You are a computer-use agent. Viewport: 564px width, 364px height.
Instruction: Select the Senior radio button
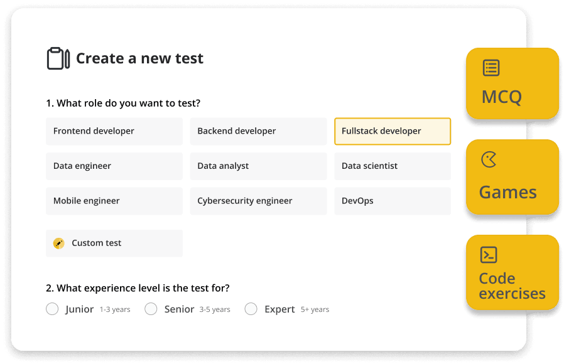(x=151, y=309)
